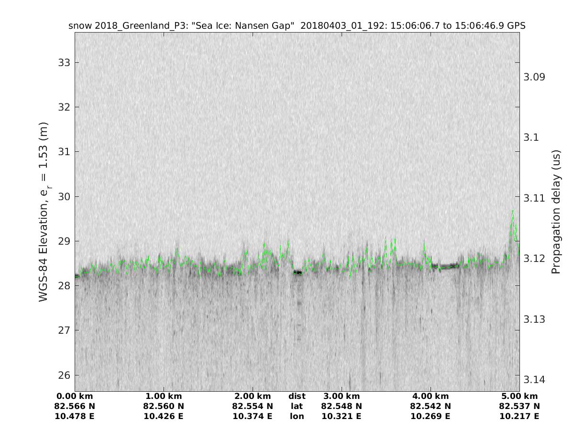Viewport: 574px width, 431px height.
Task: Click the 5.00 km distance label
Action: pyautogui.click(x=519, y=396)
